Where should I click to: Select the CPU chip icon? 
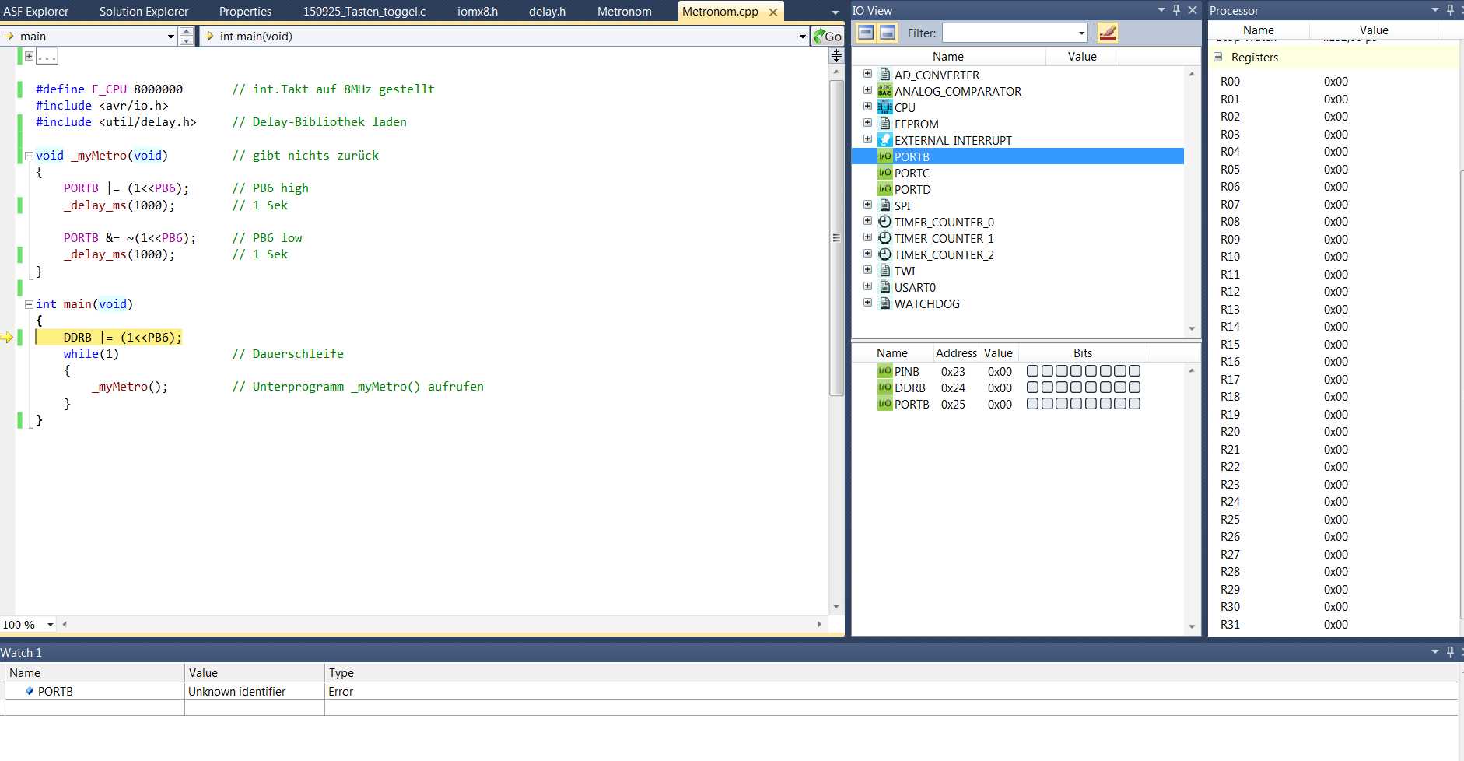coord(884,107)
